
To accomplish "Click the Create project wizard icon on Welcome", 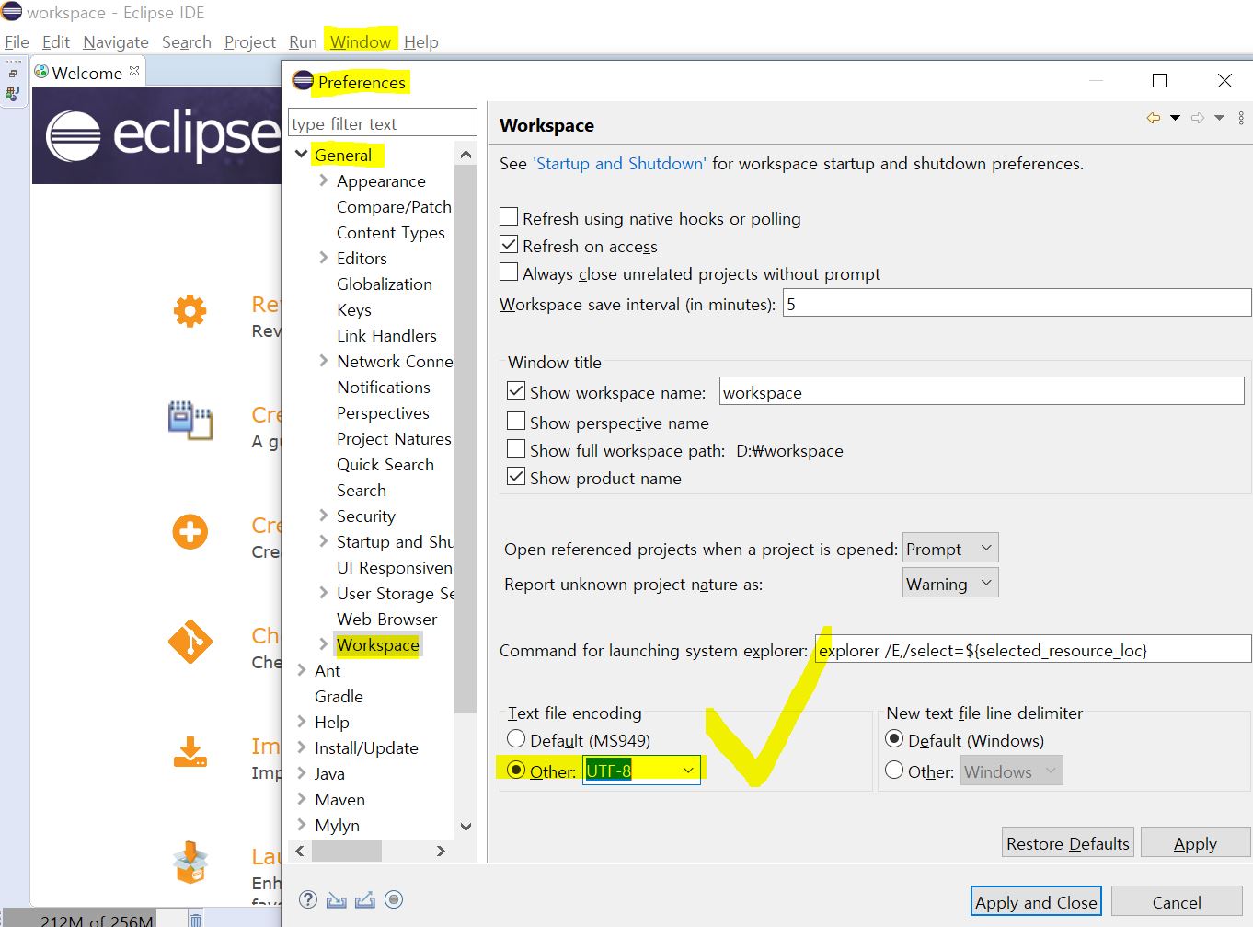I will [190, 420].
